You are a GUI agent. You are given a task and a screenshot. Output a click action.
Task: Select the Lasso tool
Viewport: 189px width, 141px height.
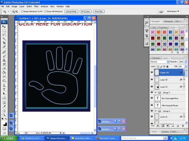[x=4, y=35]
